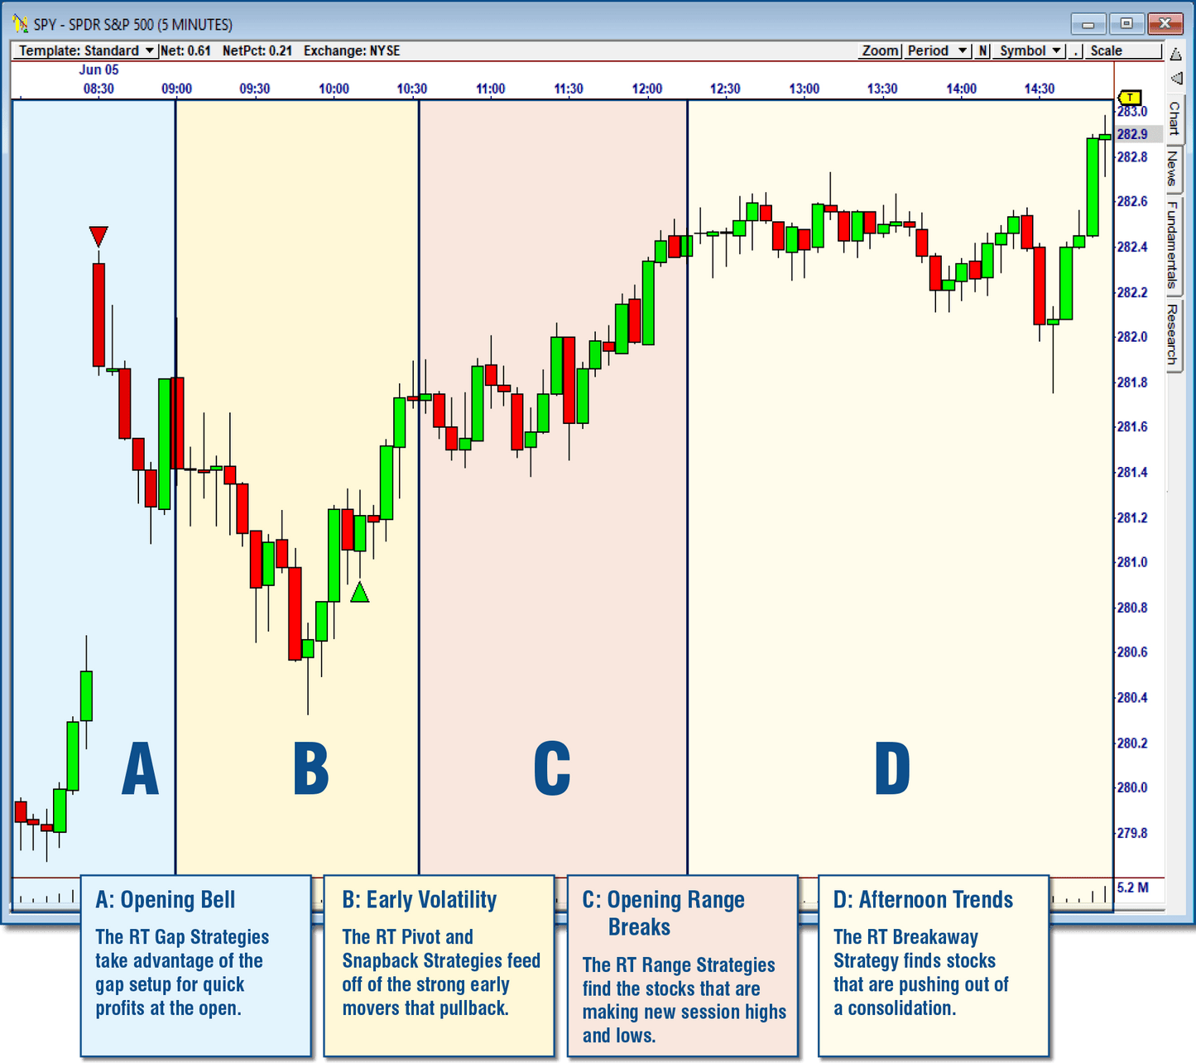Click the 282.4 price axis label

coord(1132,247)
